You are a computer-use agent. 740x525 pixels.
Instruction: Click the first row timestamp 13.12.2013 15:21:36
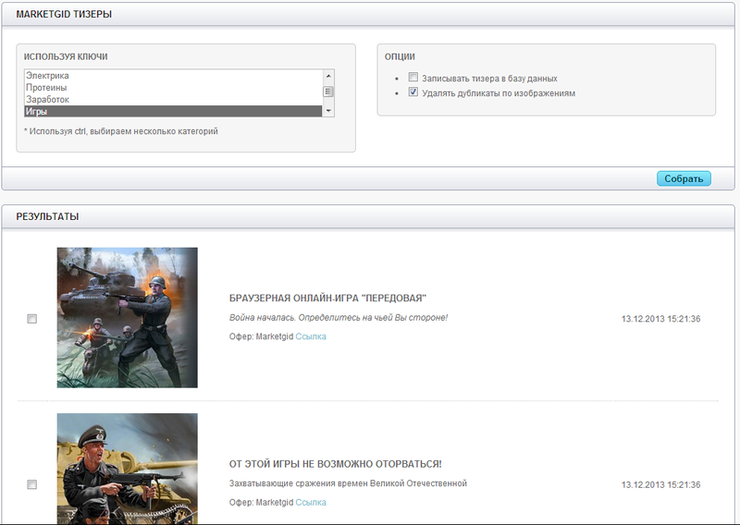(660, 319)
